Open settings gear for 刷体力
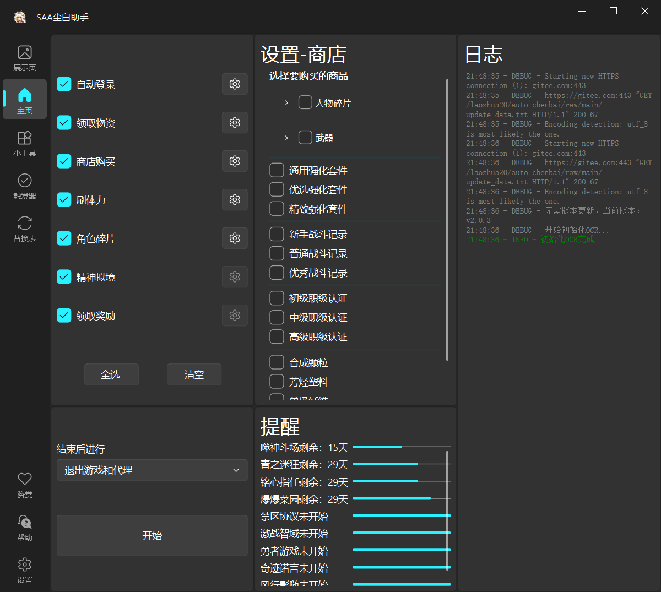The width and height of the screenshot is (661, 592). [x=235, y=199]
